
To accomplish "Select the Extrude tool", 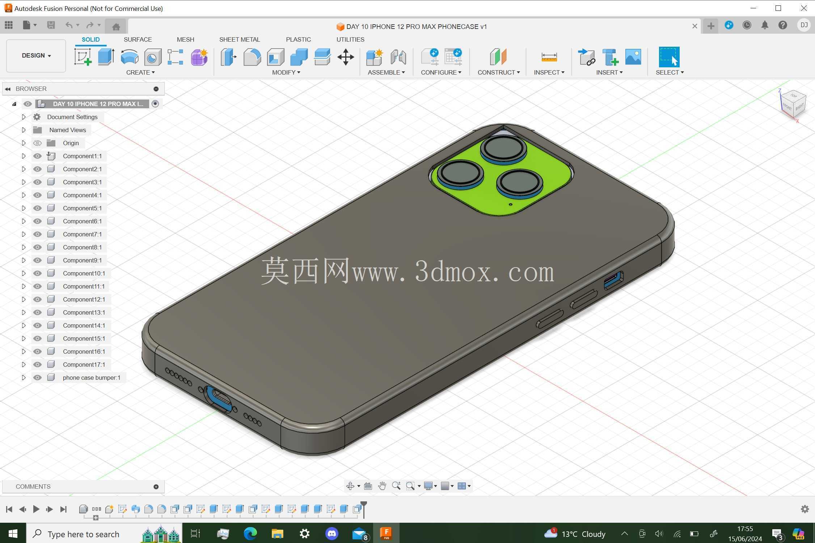I will click(106, 57).
